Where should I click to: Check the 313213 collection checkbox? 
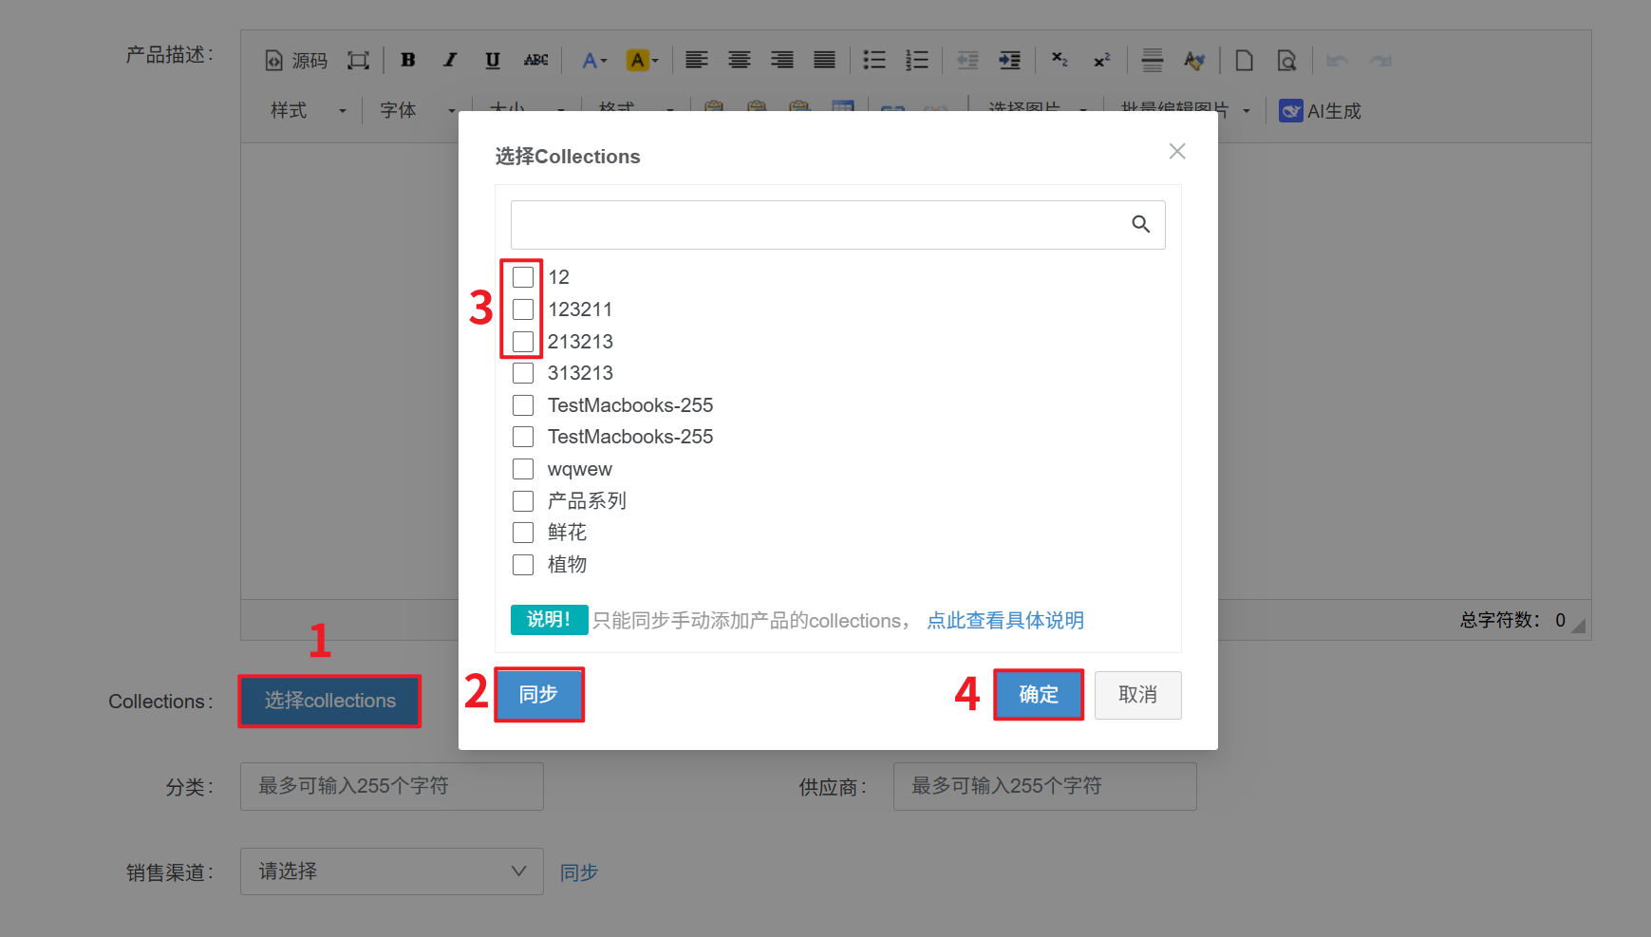523,373
